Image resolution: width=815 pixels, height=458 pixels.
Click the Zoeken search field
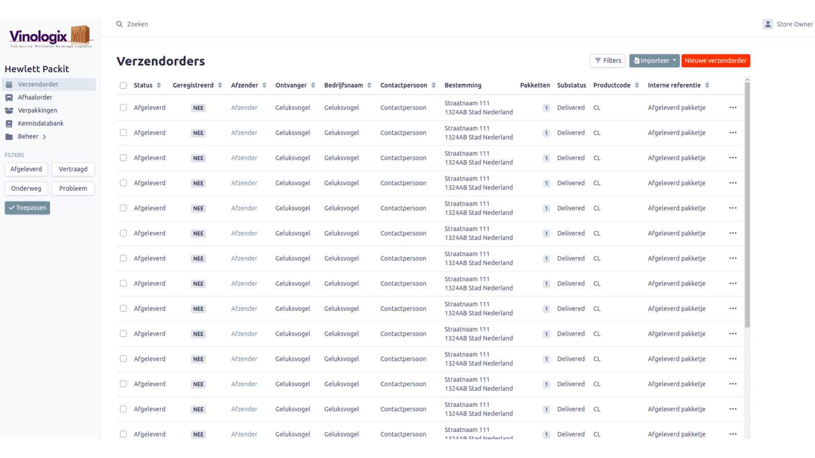[138, 24]
